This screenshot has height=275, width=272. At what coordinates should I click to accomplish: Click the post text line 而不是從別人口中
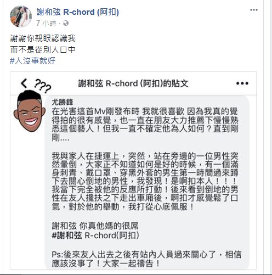click(43, 50)
